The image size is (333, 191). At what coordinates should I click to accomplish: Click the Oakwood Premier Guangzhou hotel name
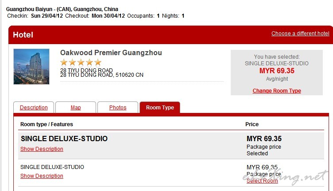click(111, 53)
